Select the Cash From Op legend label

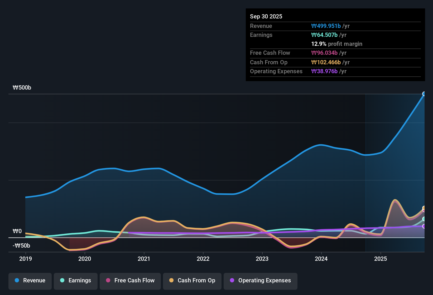[196, 280]
